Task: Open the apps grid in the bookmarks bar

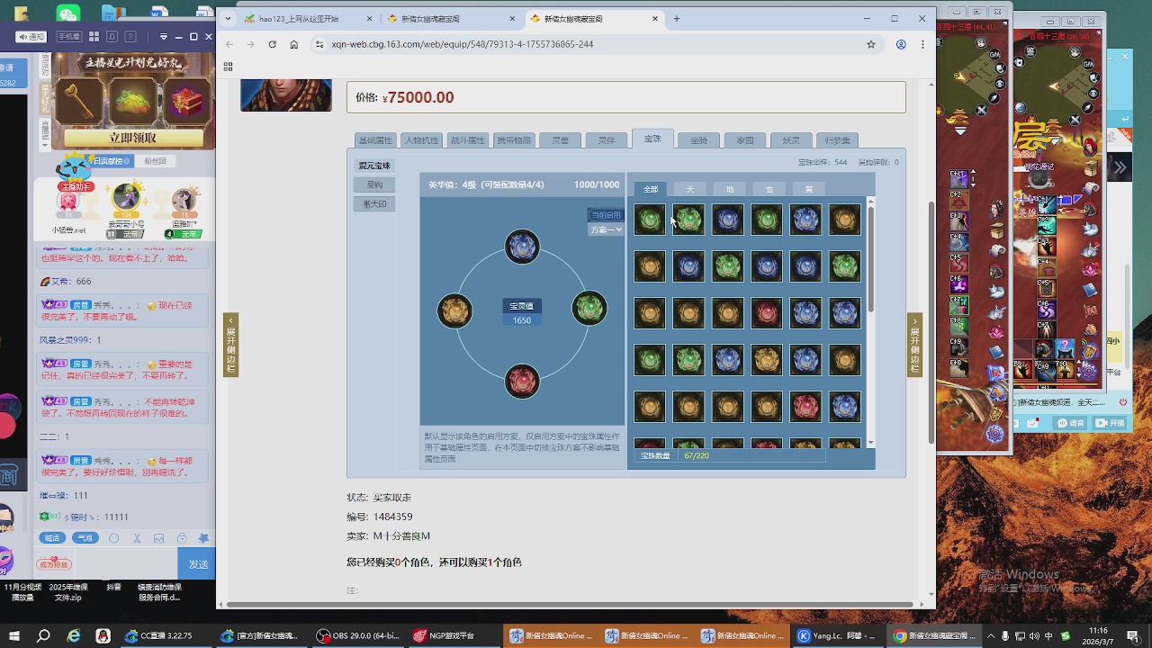Action: click(228, 67)
